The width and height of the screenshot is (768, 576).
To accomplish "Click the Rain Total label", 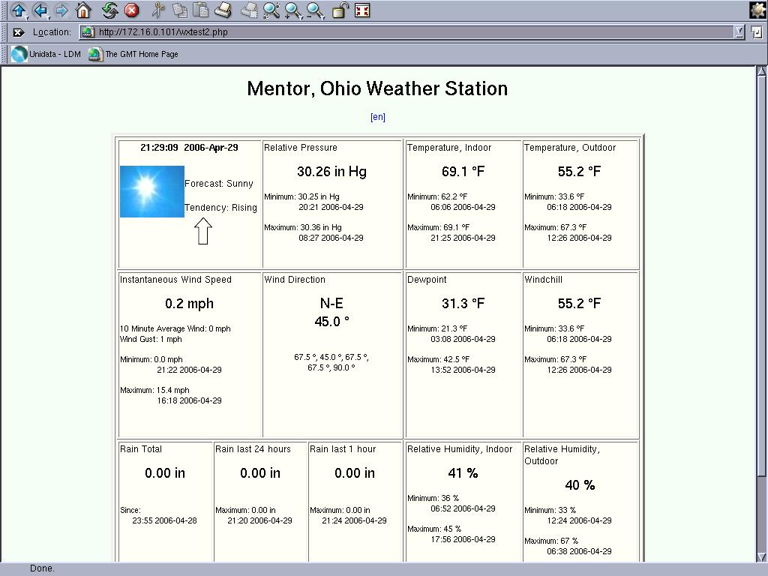I will [141, 449].
